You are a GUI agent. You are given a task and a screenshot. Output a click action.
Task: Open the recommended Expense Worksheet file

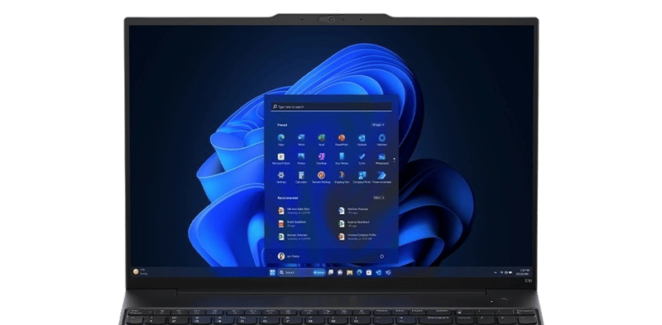pyautogui.click(x=355, y=223)
